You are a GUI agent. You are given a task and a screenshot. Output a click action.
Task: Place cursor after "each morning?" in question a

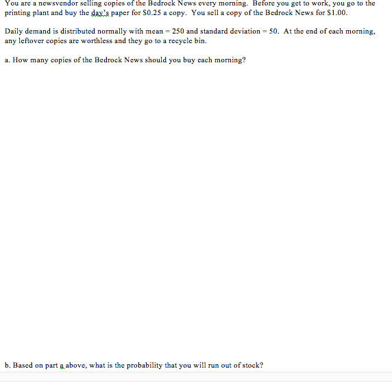click(x=246, y=60)
